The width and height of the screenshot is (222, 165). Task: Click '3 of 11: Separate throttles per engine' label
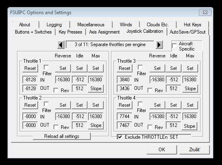(x=110, y=44)
